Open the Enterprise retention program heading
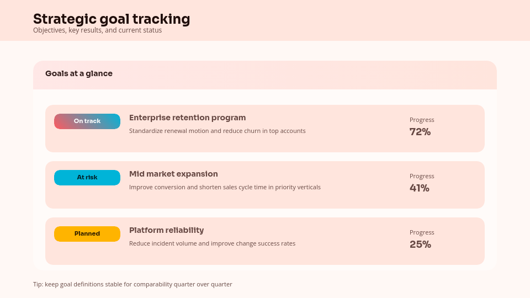The image size is (530, 298). click(187, 118)
